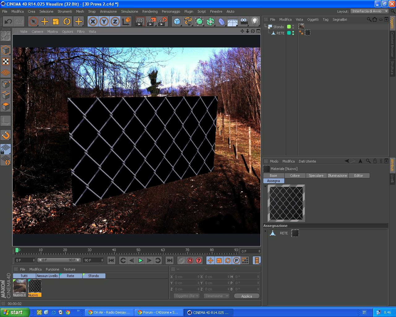Screen dimensions: 396x317
Task: Select the Nuovo.1 material thumbnail
Action: (x=19, y=288)
